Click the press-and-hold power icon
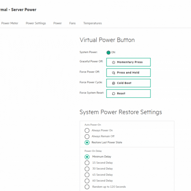191x191 pixels. (113, 72)
